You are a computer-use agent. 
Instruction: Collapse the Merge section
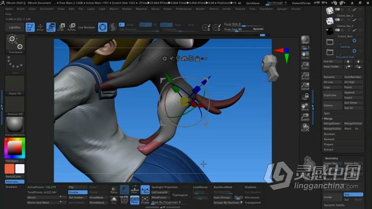(x=328, y=119)
